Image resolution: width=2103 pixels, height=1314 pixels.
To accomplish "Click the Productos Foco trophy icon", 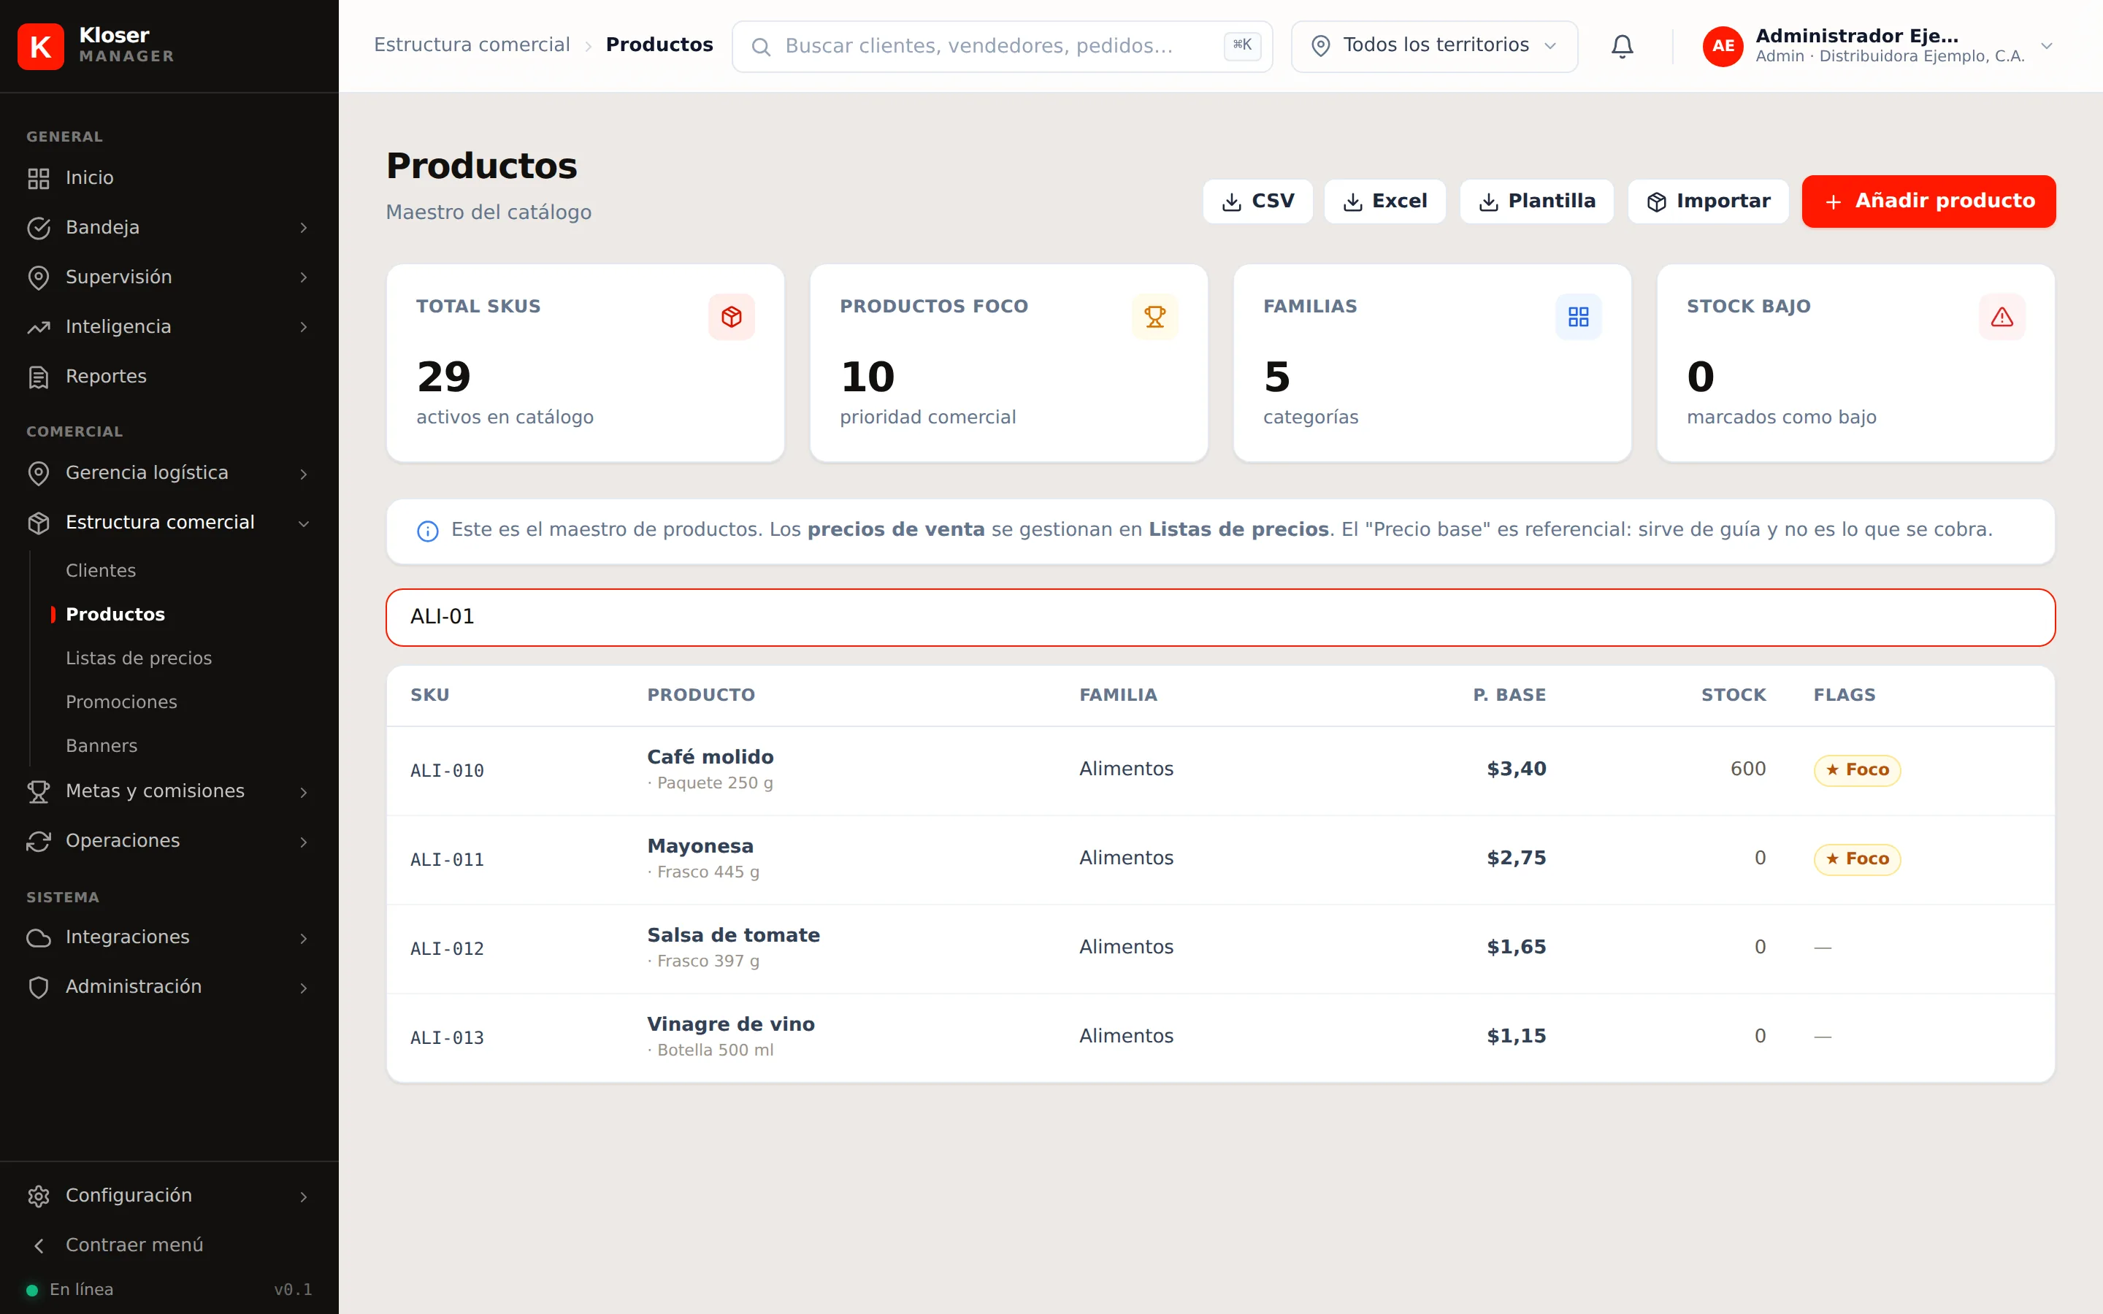I will [1154, 318].
